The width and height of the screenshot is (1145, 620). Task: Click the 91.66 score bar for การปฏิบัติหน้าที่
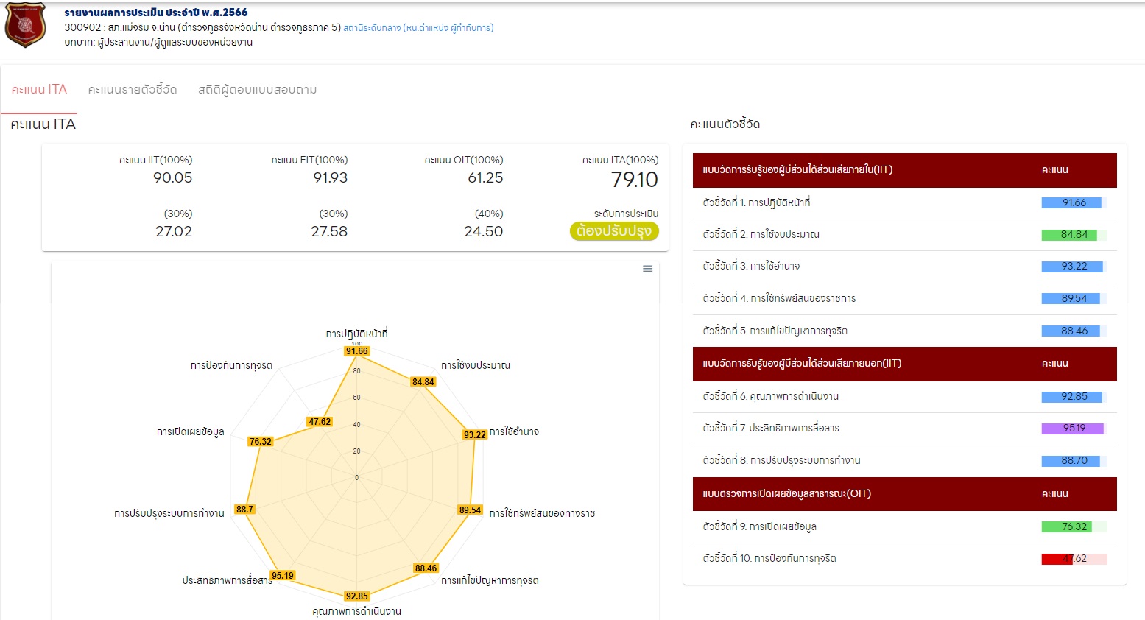pyautogui.click(x=1073, y=203)
